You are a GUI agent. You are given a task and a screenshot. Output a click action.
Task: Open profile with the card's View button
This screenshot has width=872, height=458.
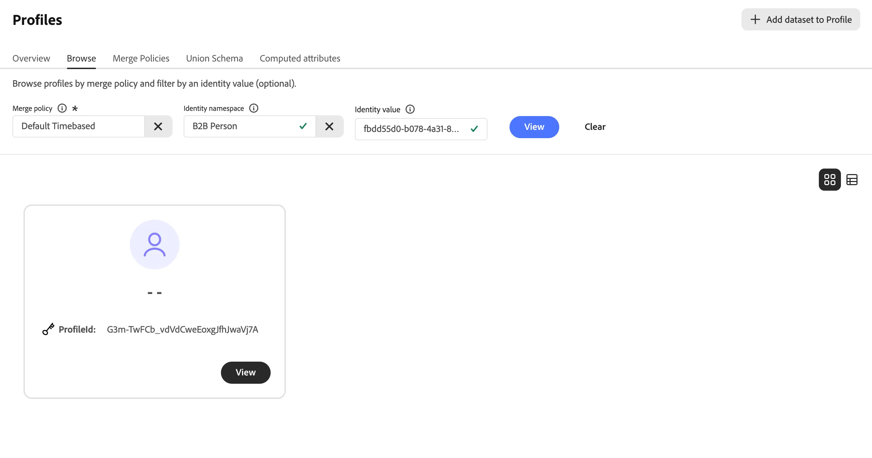pos(246,372)
